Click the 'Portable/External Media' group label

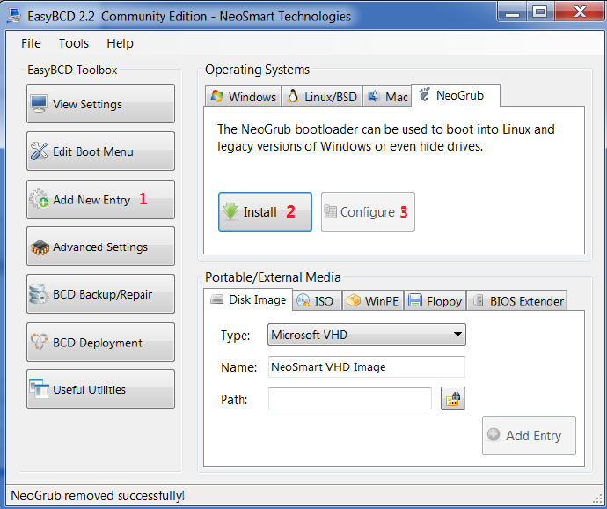273,277
